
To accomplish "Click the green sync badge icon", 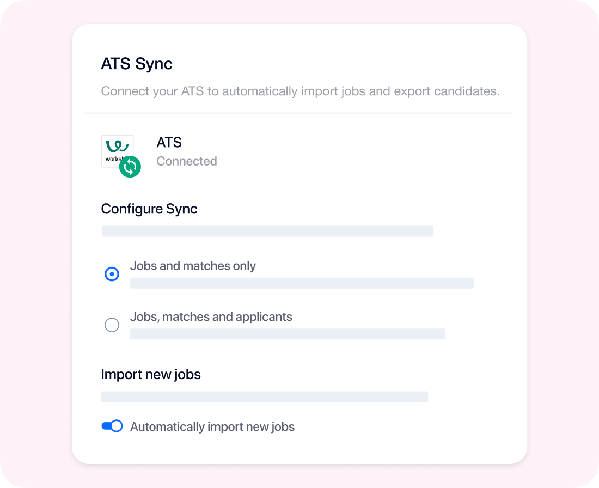I will [130, 167].
